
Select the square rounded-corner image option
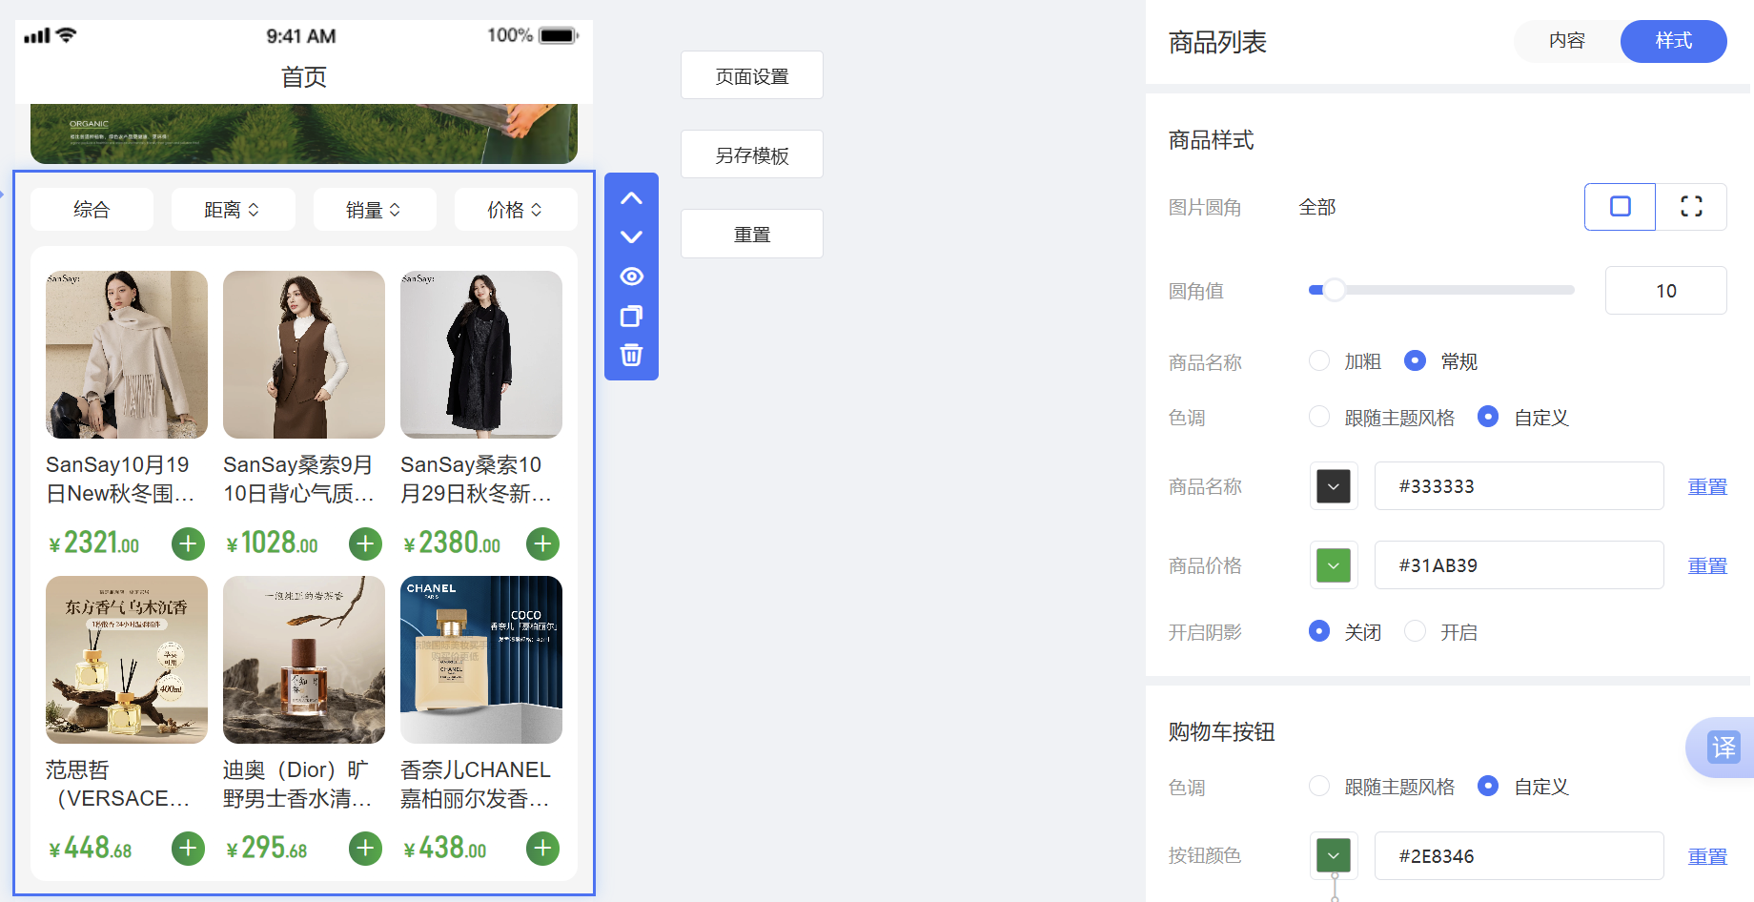pyautogui.click(x=1620, y=207)
